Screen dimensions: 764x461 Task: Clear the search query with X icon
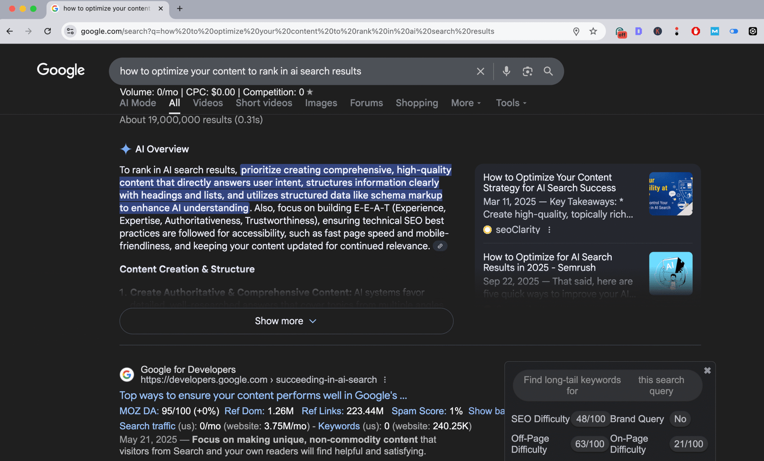pos(480,71)
